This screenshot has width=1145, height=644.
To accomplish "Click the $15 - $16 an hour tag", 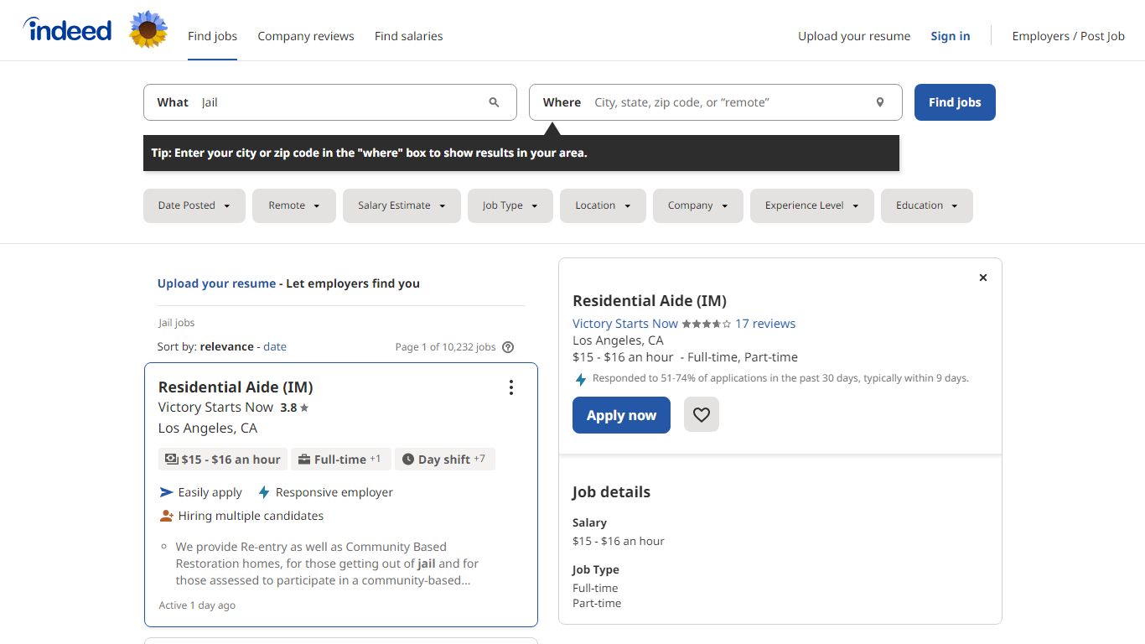I will [x=223, y=460].
